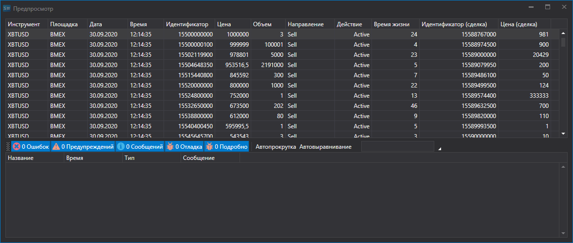
Task: Expand the toolbar overflow arrow beside search field
Action: tap(440, 149)
